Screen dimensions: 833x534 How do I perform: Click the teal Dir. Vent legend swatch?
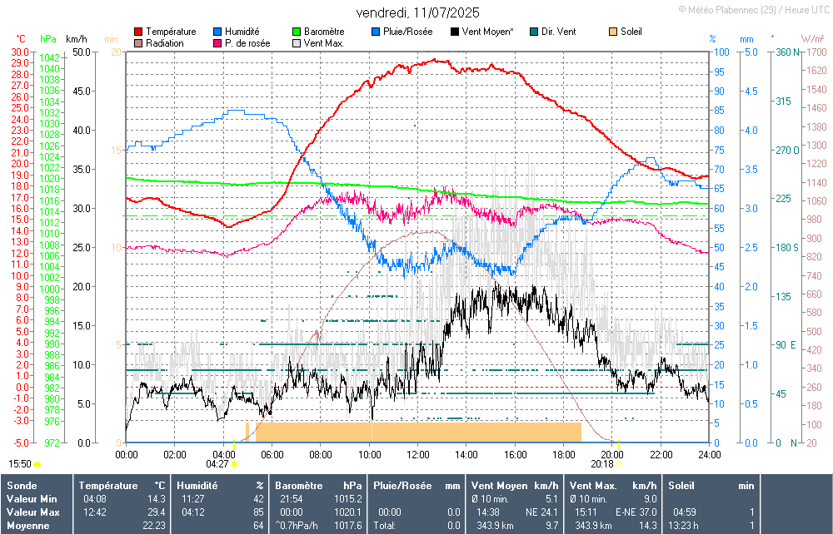pos(534,32)
